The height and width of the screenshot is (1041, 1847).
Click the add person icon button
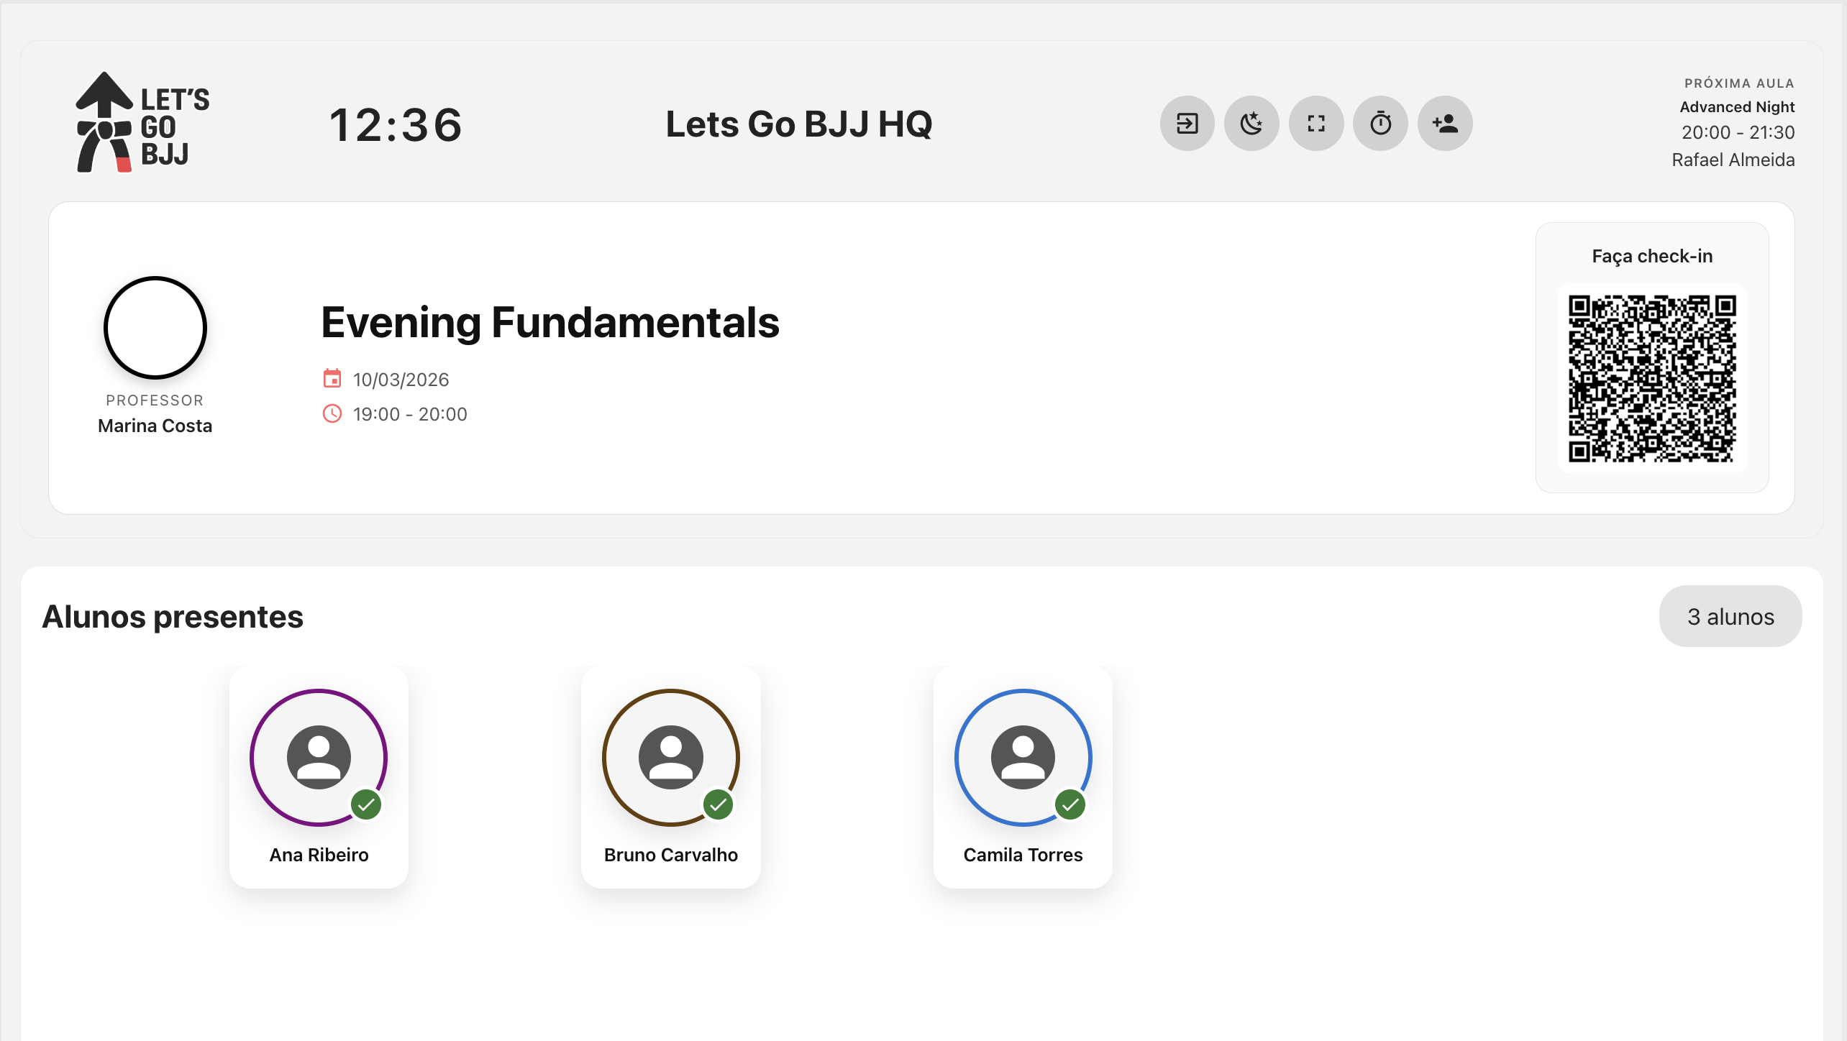1444,124
